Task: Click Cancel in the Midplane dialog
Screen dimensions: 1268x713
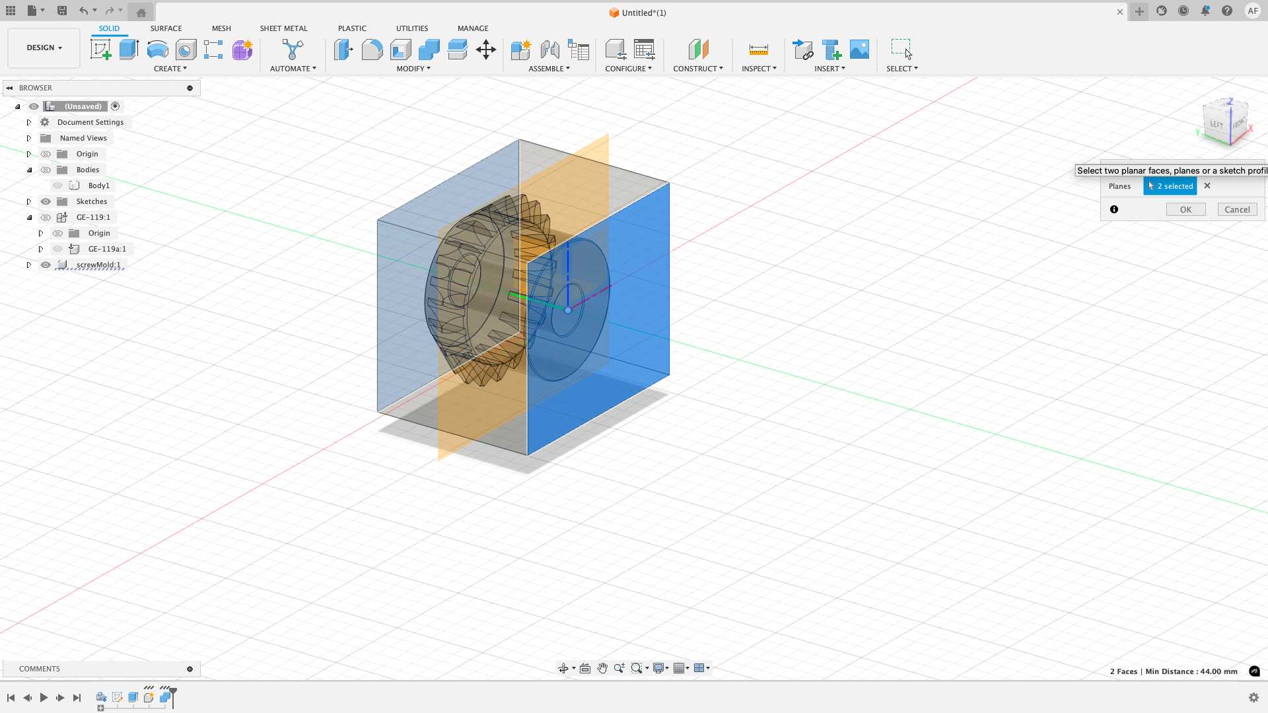Action: 1237,209
